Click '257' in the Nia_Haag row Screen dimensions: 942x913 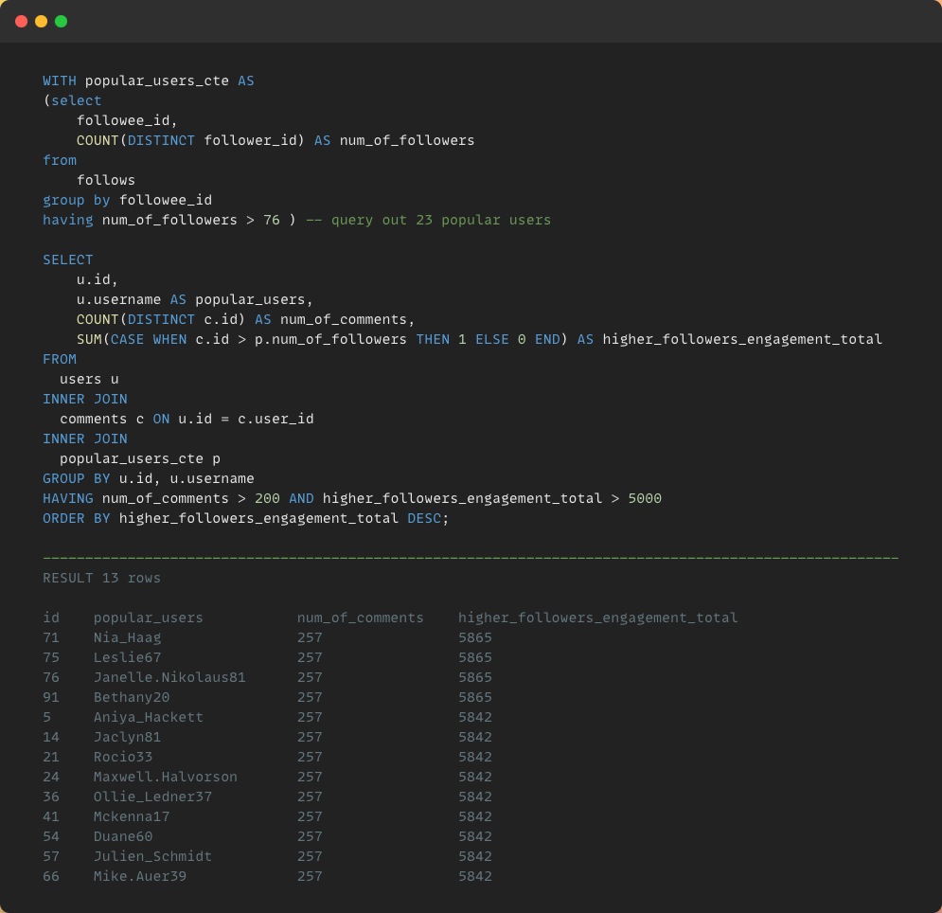coord(310,637)
